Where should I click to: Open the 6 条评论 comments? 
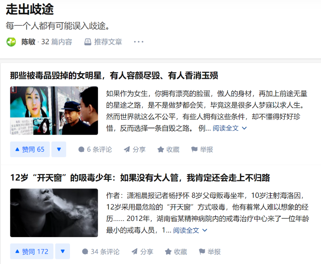tap(95, 150)
